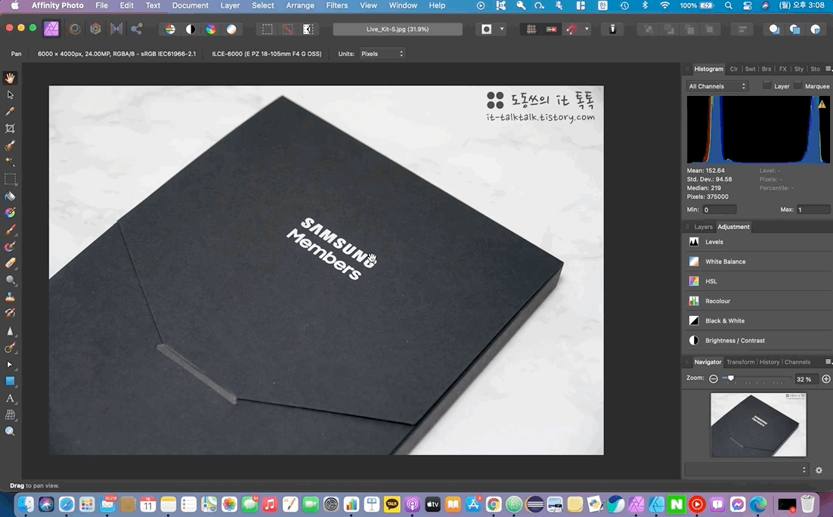
Task: Switch to Liquify Persona icon
Action: [75, 29]
